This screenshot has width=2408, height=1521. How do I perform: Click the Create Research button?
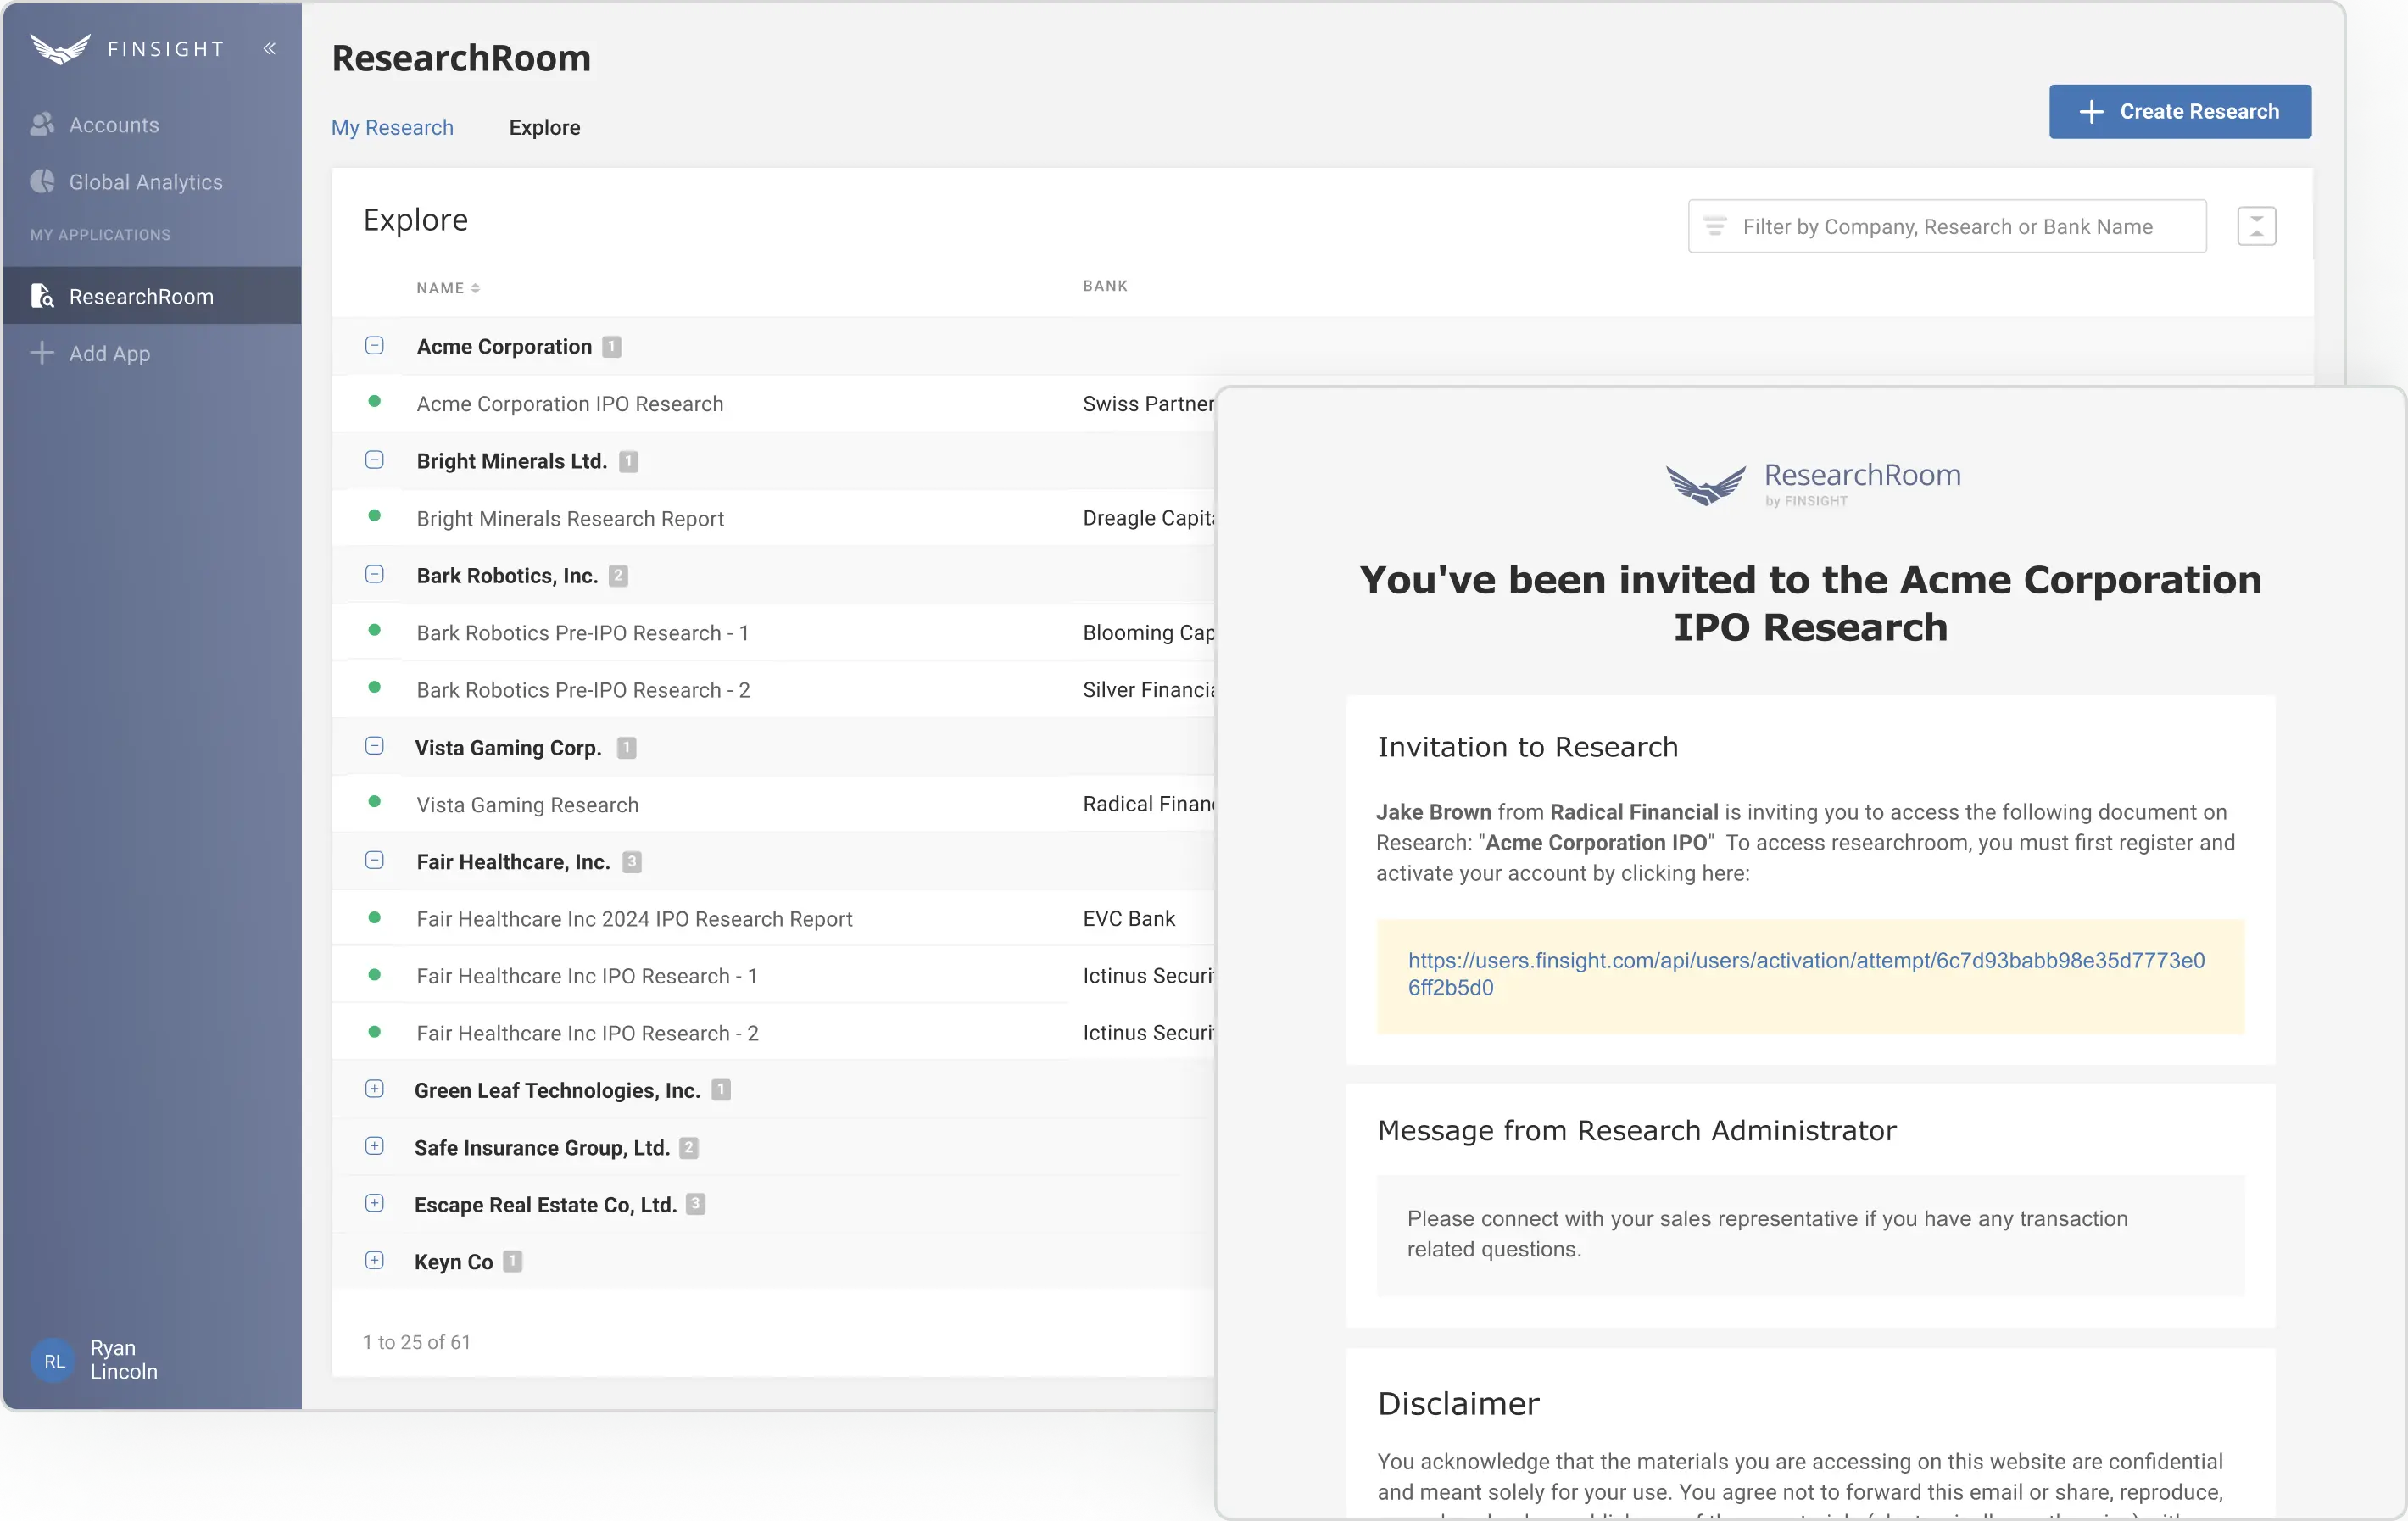(x=2180, y=111)
